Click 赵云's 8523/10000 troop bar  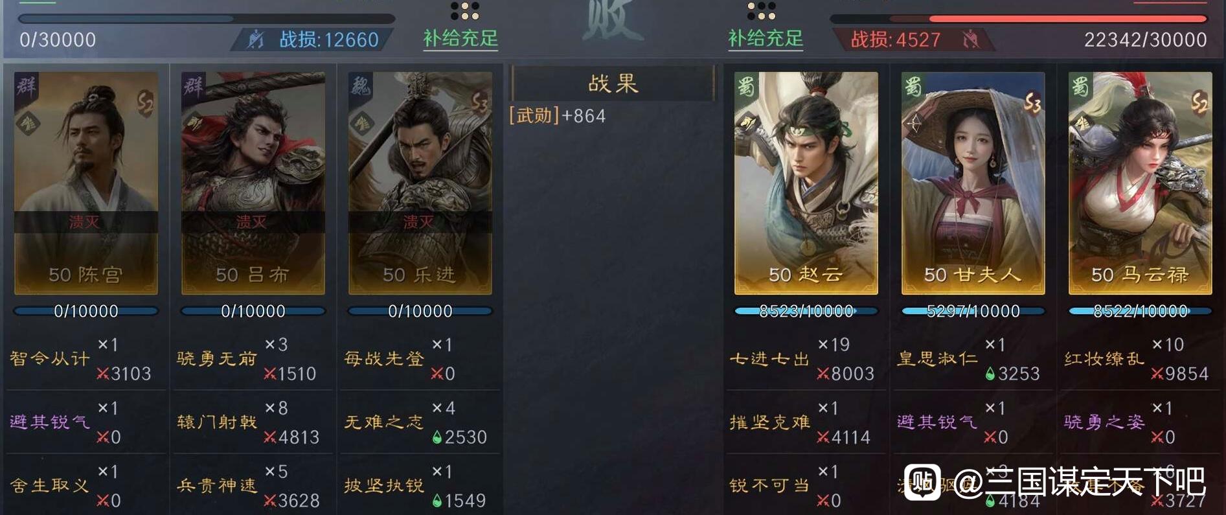[x=806, y=312]
